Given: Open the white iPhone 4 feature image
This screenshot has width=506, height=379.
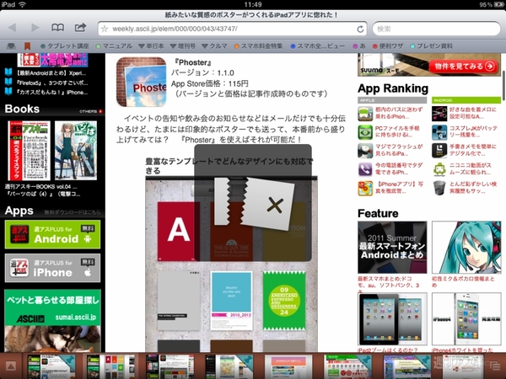Looking at the screenshot, I should (x=466, y=319).
